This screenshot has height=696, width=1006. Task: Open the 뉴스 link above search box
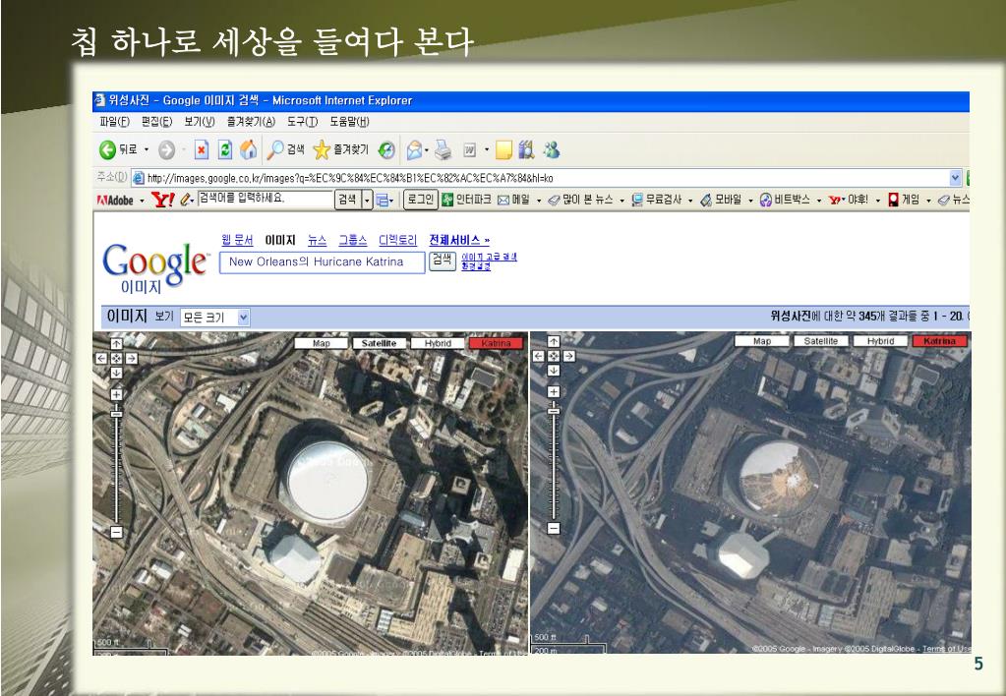point(317,240)
